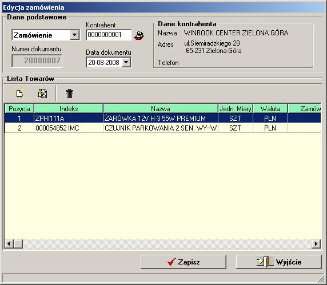
Task: Click the trash can delete icon
Action: click(69, 93)
